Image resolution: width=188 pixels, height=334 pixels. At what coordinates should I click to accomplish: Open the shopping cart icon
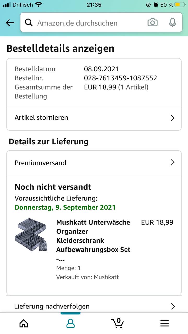[118, 323]
